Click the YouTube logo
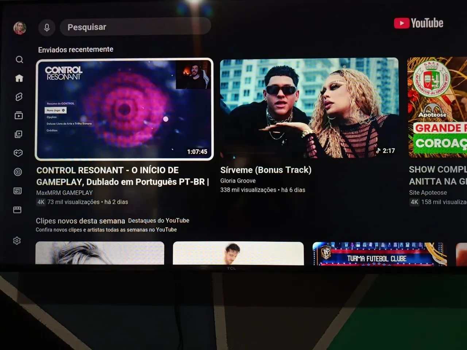The width and height of the screenshot is (467, 350). 418,23
